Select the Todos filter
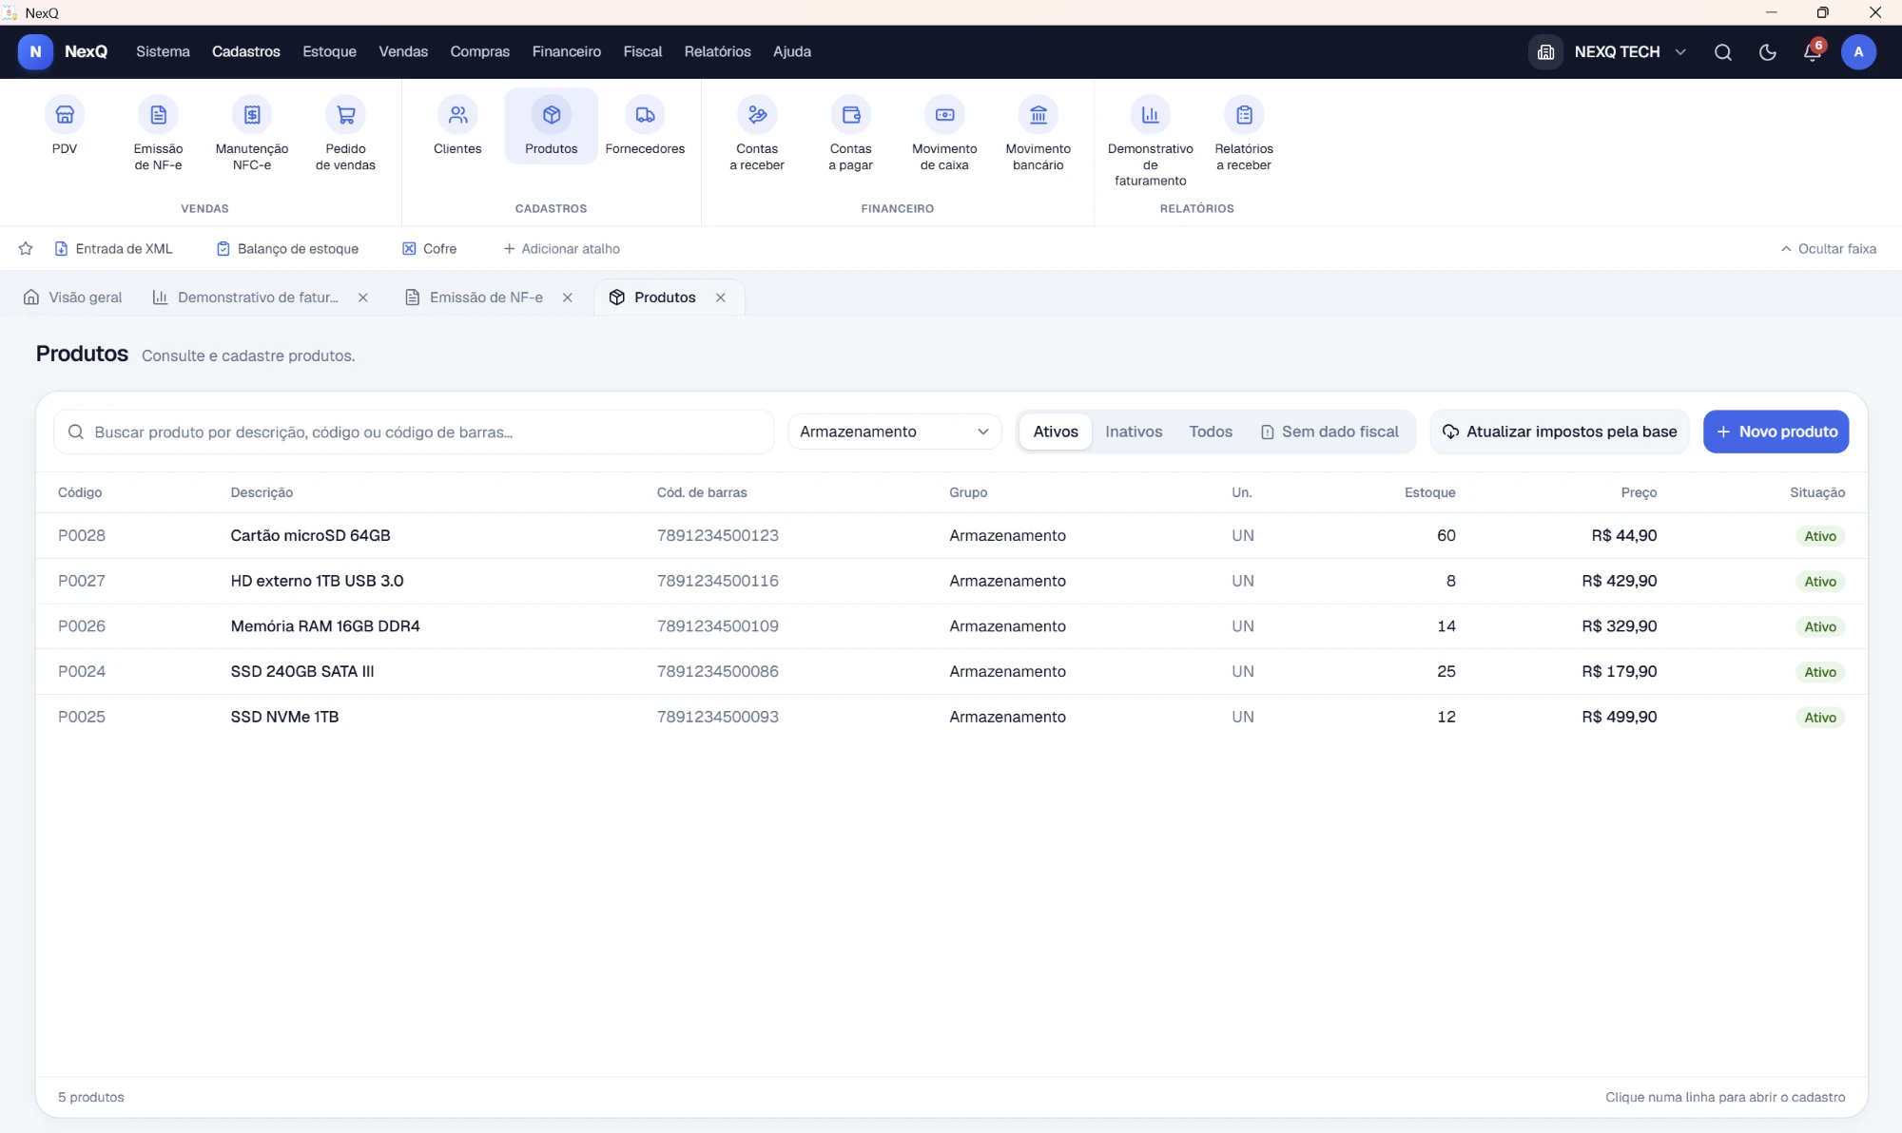The image size is (1902, 1133). [1210, 432]
